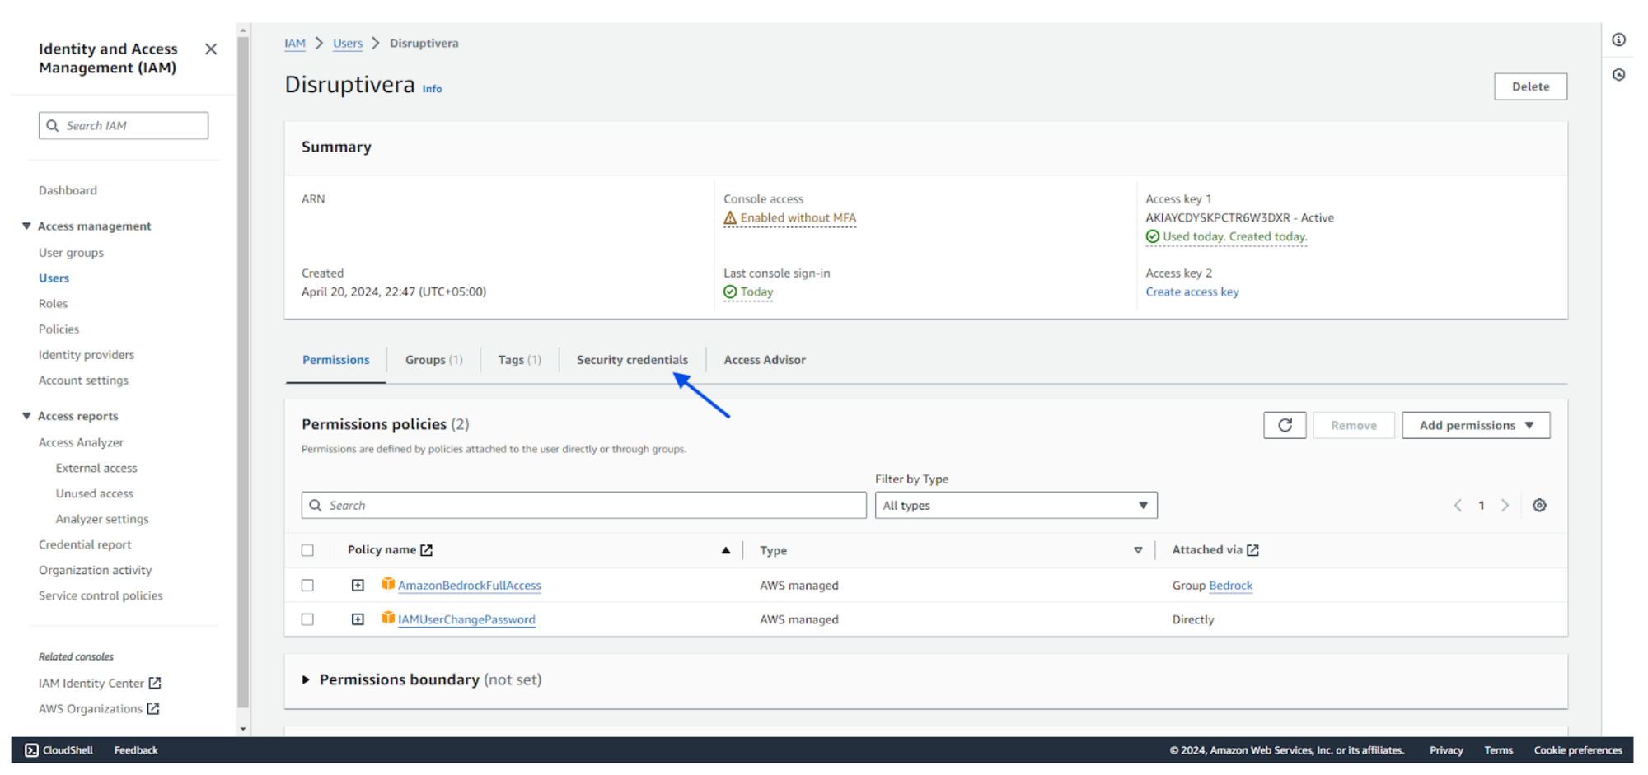Click the CloudShell icon in footer
Viewport: 1648px width, 775px height.
pos(31,750)
